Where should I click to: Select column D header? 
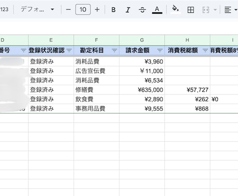[x=14, y=40]
